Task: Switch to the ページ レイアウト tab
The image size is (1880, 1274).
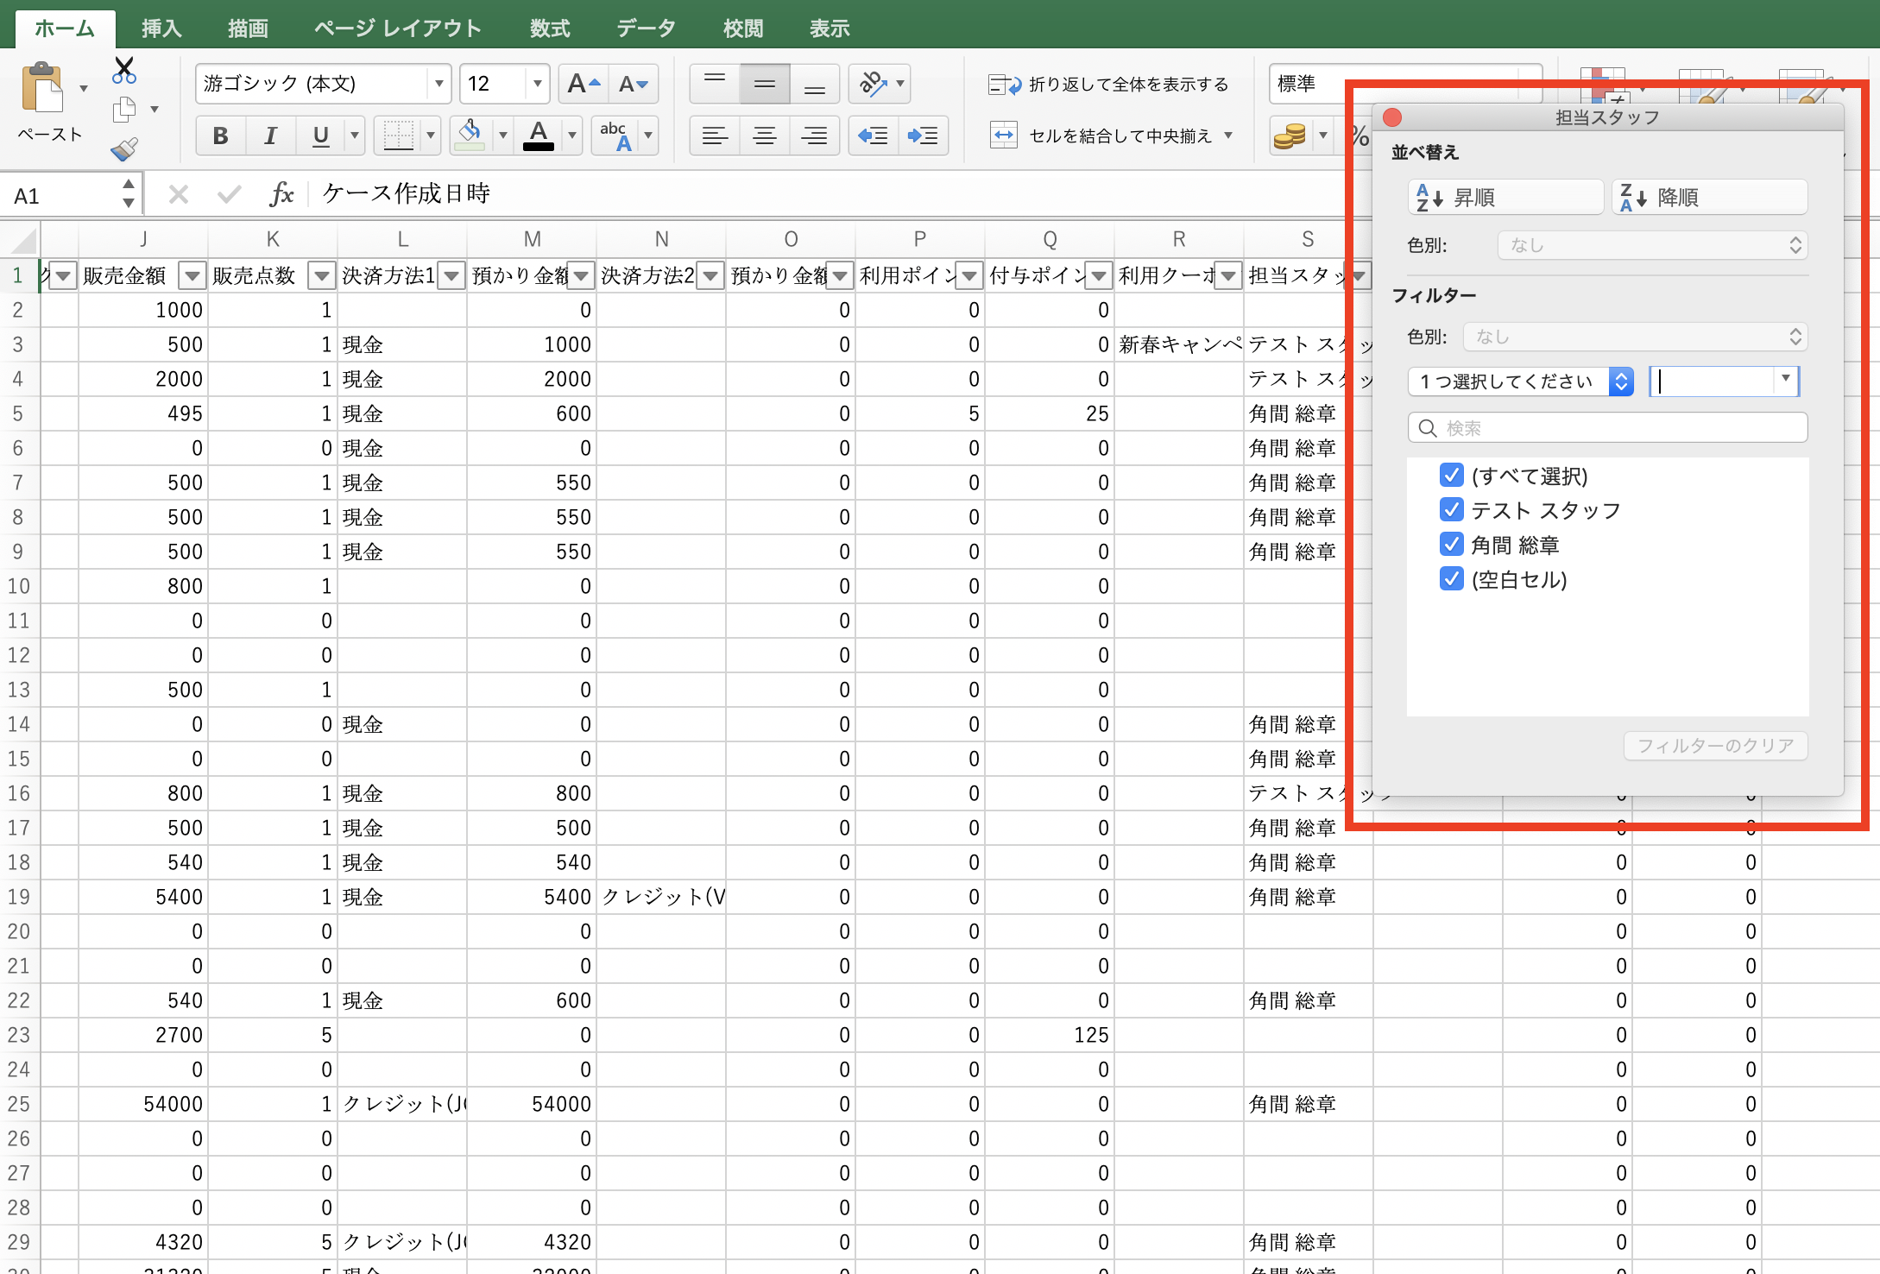Action: pos(398,28)
